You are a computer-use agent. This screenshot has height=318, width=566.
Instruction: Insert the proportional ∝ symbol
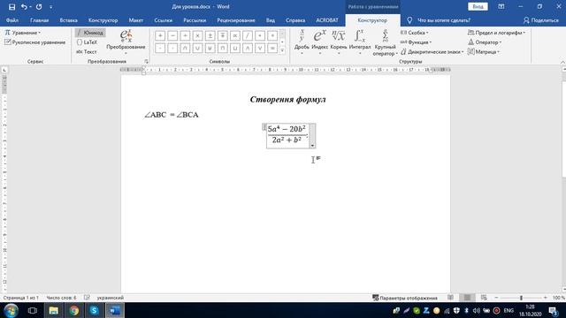click(x=235, y=35)
